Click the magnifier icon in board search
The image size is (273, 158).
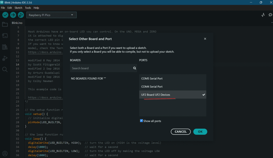[x=135, y=68]
